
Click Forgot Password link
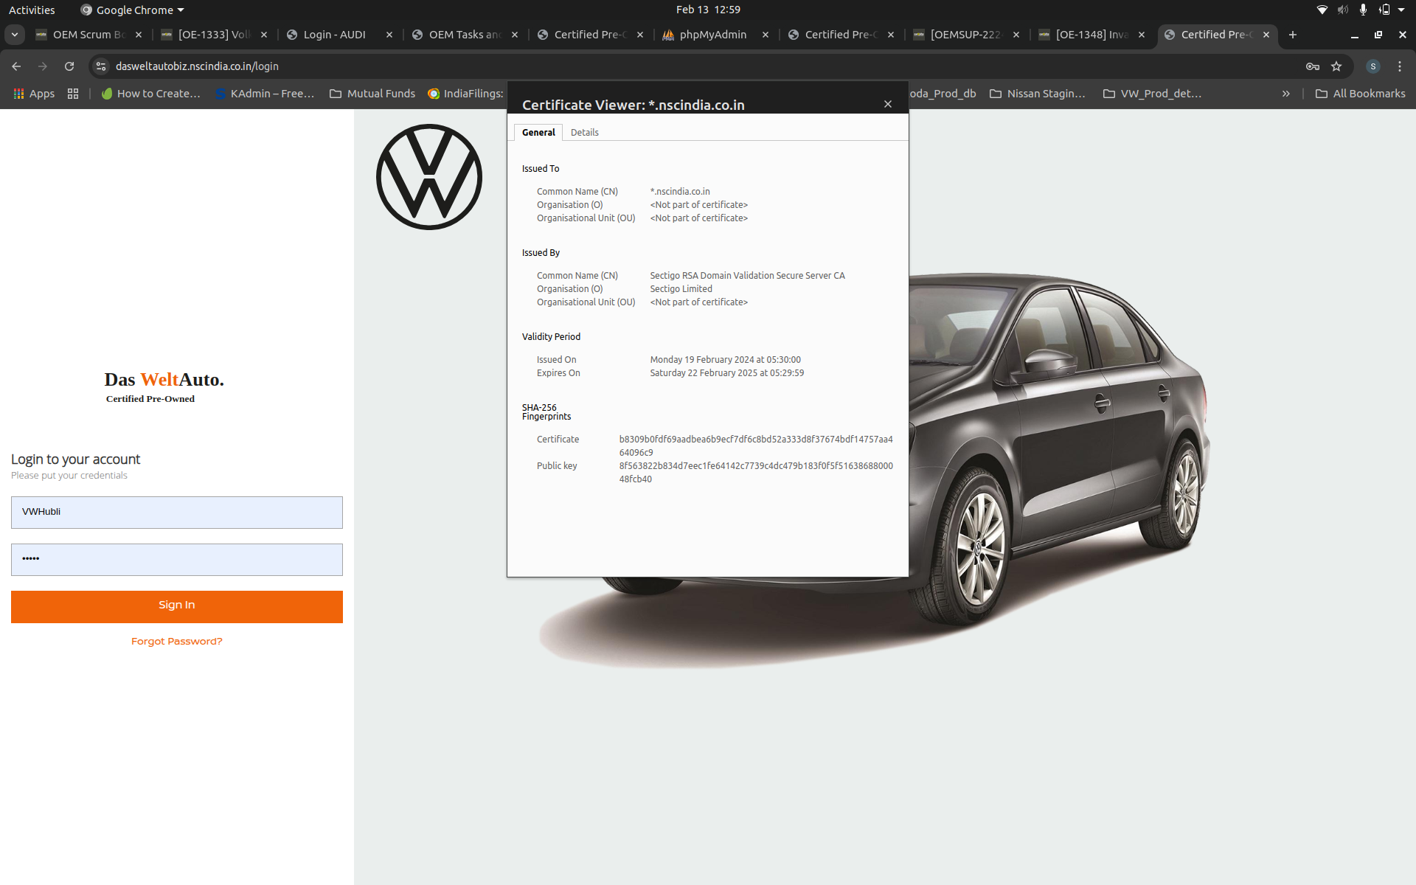coord(177,642)
